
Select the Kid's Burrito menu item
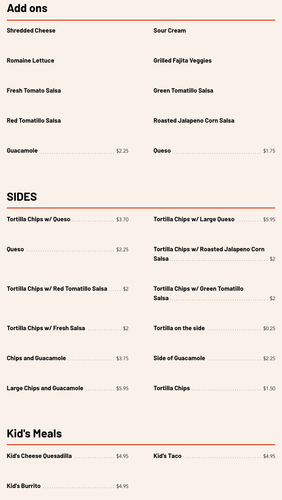click(24, 486)
